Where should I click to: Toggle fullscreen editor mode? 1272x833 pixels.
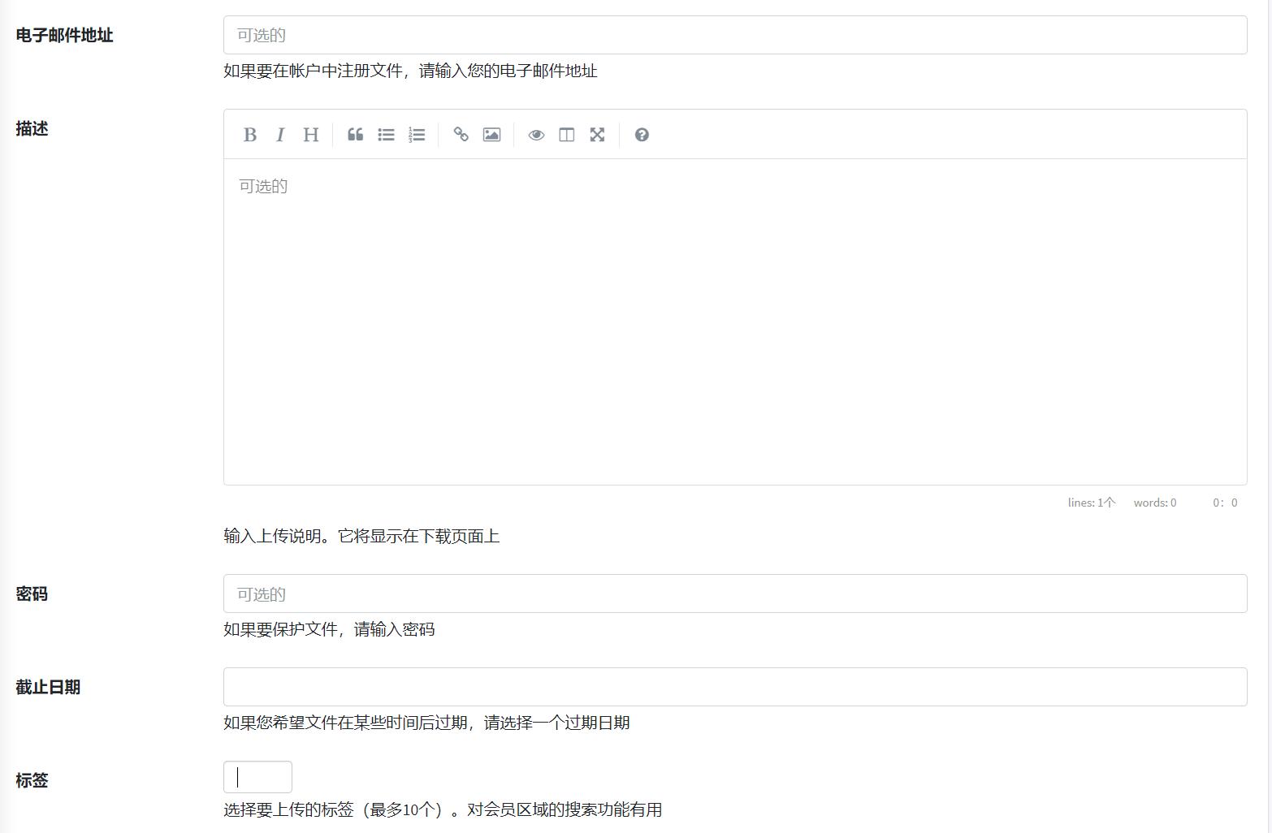coord(597,135)
